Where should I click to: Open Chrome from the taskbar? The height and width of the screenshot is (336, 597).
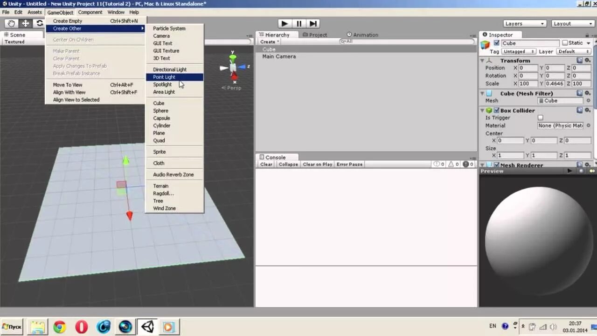(x=59, y=327)
